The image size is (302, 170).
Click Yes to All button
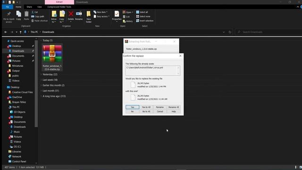click(146, 107)
